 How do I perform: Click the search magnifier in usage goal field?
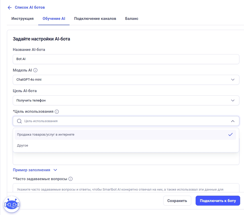click(19, 121)
